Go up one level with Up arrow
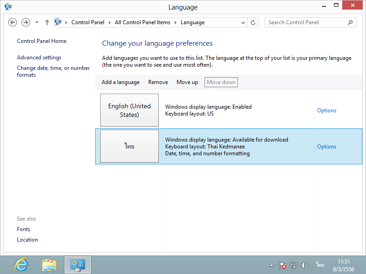The height and width of the screenshot is (274, 366). [x=47, y=22]
